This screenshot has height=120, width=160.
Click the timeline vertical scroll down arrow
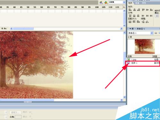[x=124, y=26]
